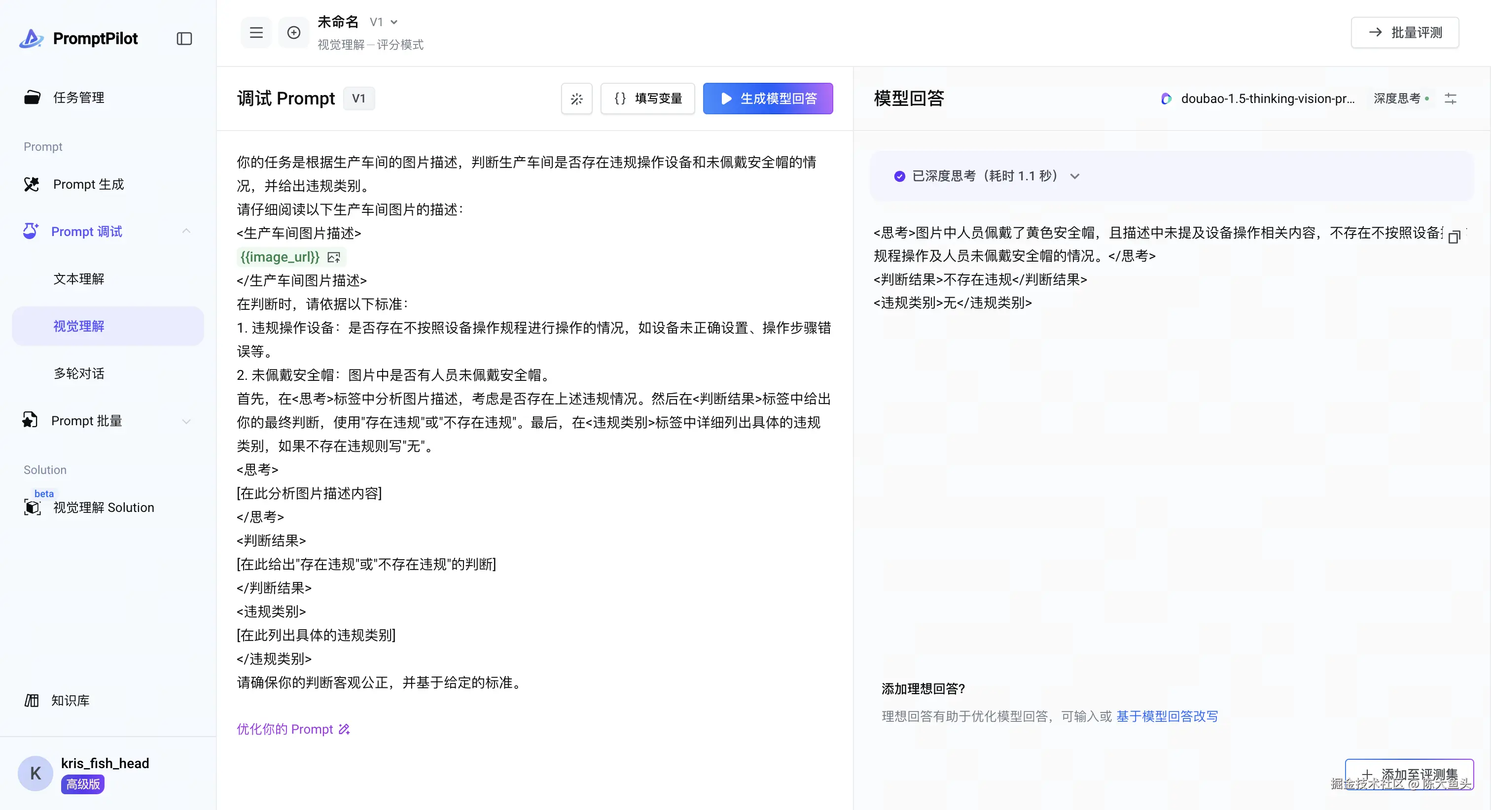
Task: Open model settings sliders icon
Action: (x=1450, y=99)
